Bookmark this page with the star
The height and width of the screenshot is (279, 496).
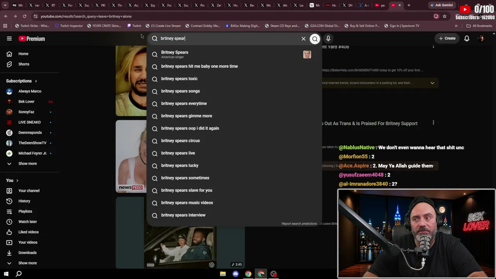(444, 16)
